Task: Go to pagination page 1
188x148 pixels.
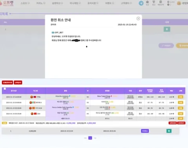Action: click(90, 138)
